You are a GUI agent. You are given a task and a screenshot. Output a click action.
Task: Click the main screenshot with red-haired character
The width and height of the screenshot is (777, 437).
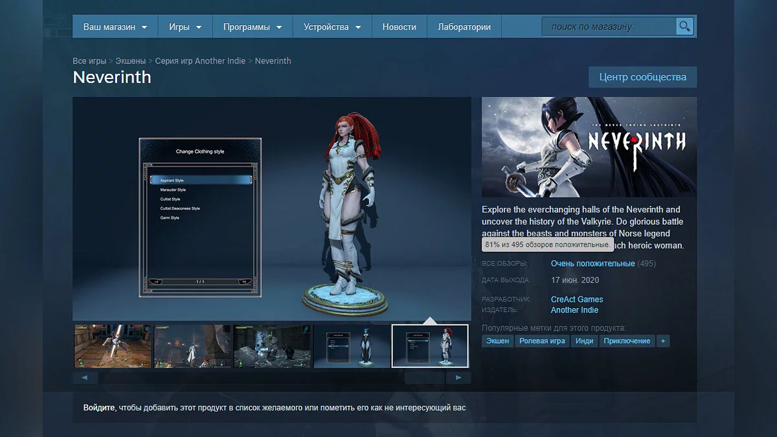pyautogui.click(x=272, y=208)
